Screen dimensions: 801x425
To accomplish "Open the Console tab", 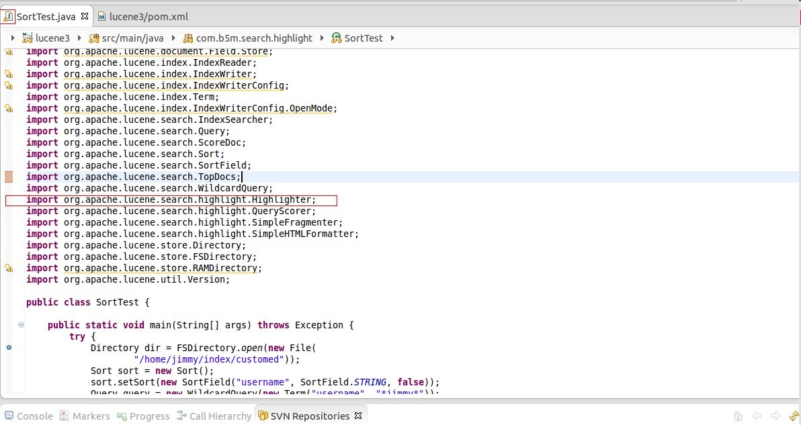I will 29,416.
